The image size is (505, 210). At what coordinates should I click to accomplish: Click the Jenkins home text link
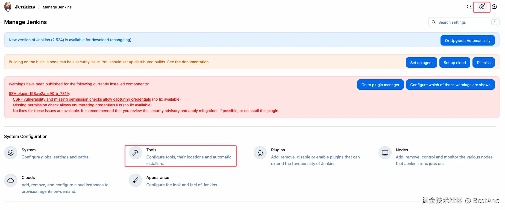25,7
